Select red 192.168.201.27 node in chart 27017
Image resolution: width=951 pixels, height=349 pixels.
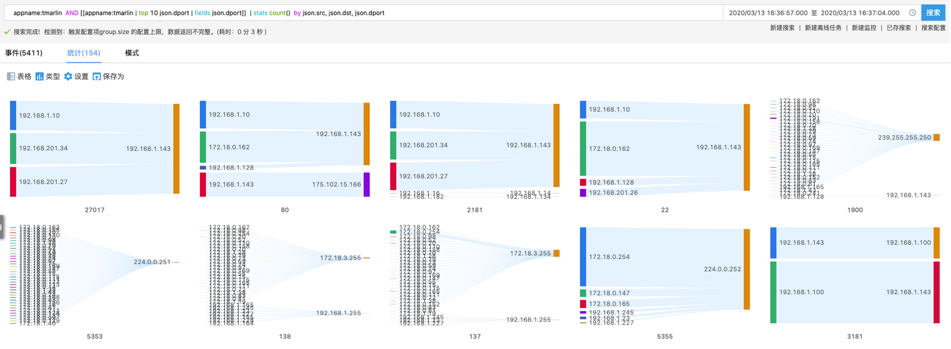13,182
